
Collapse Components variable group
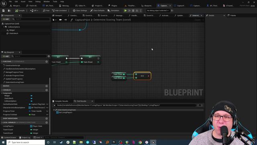coord(2,93)
